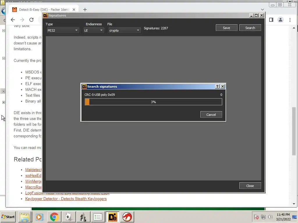Click the taskbar clock showing 11:40 PM

[x=283, y=217]
